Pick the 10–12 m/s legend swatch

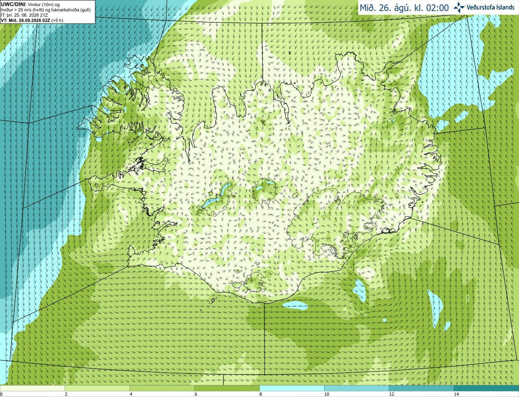point(357,388)
